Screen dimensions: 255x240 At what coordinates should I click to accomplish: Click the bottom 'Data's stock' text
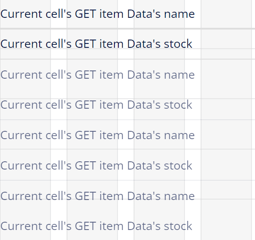[x=160, y=226]
